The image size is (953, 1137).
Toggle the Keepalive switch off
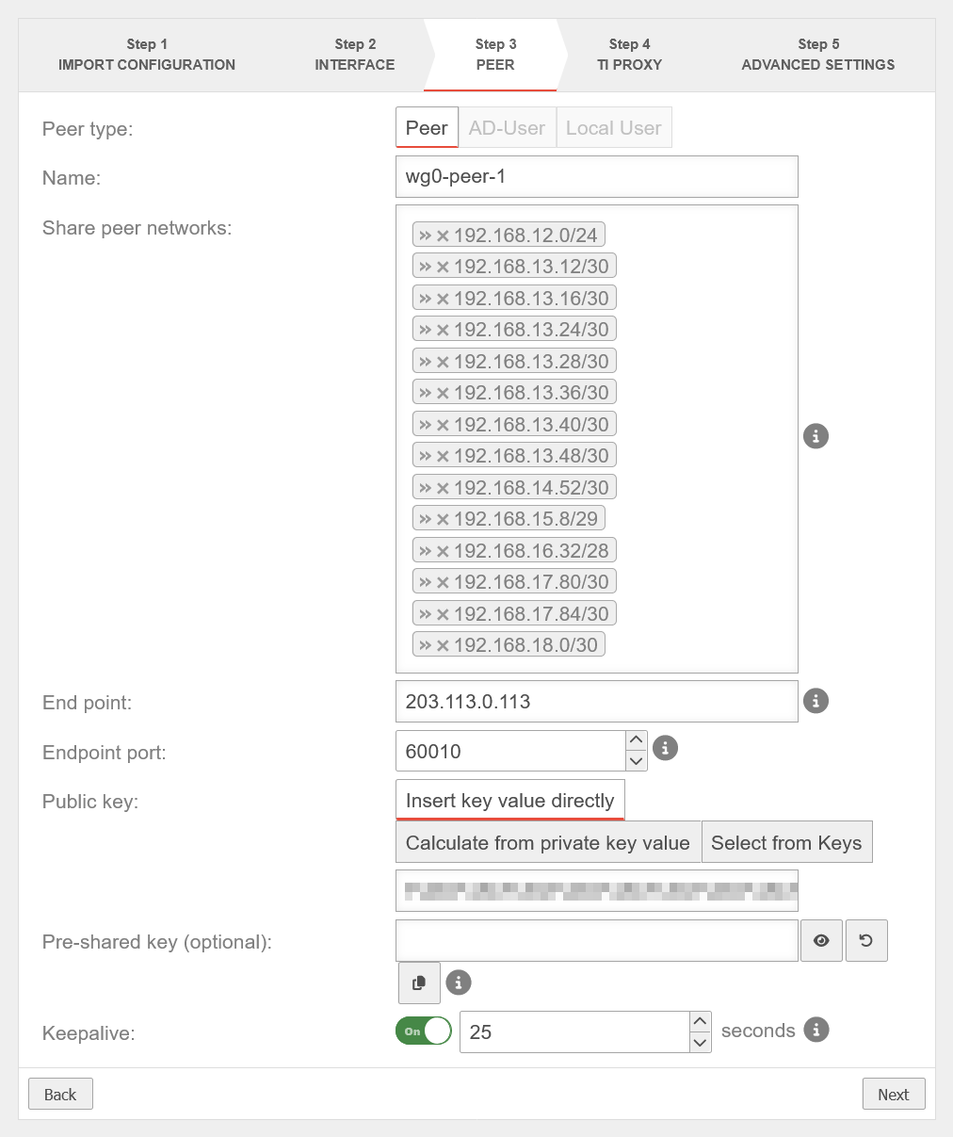point(423,1031)
